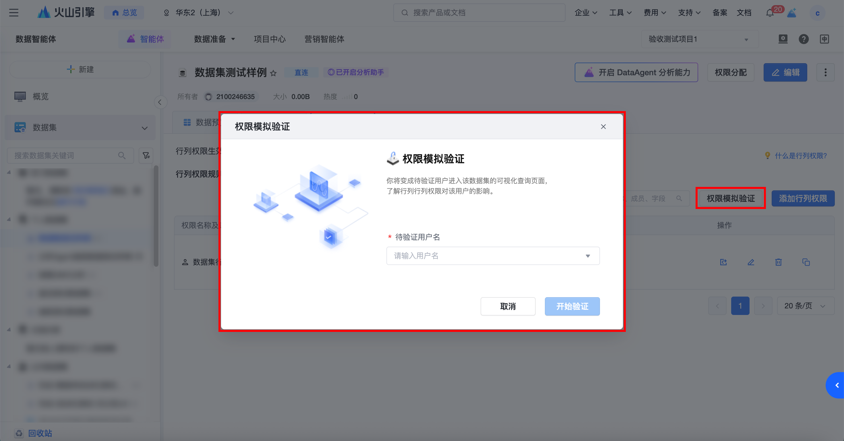
Task: Click the 取消 button in dialog
Action: (x=508, y=306)
